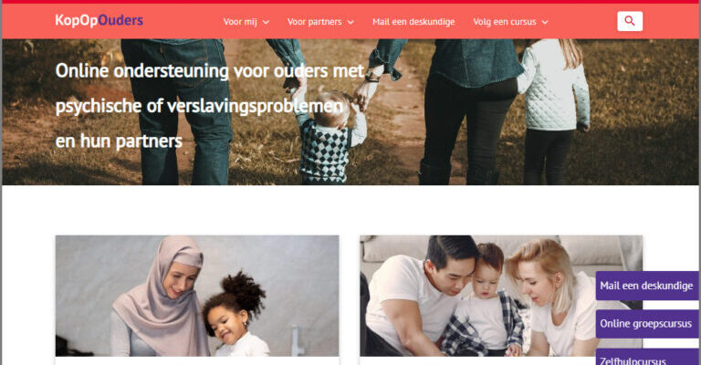Open the mother and daughter card image
The height and width of the screenshot is (365, 701).
tap(197, 296)
